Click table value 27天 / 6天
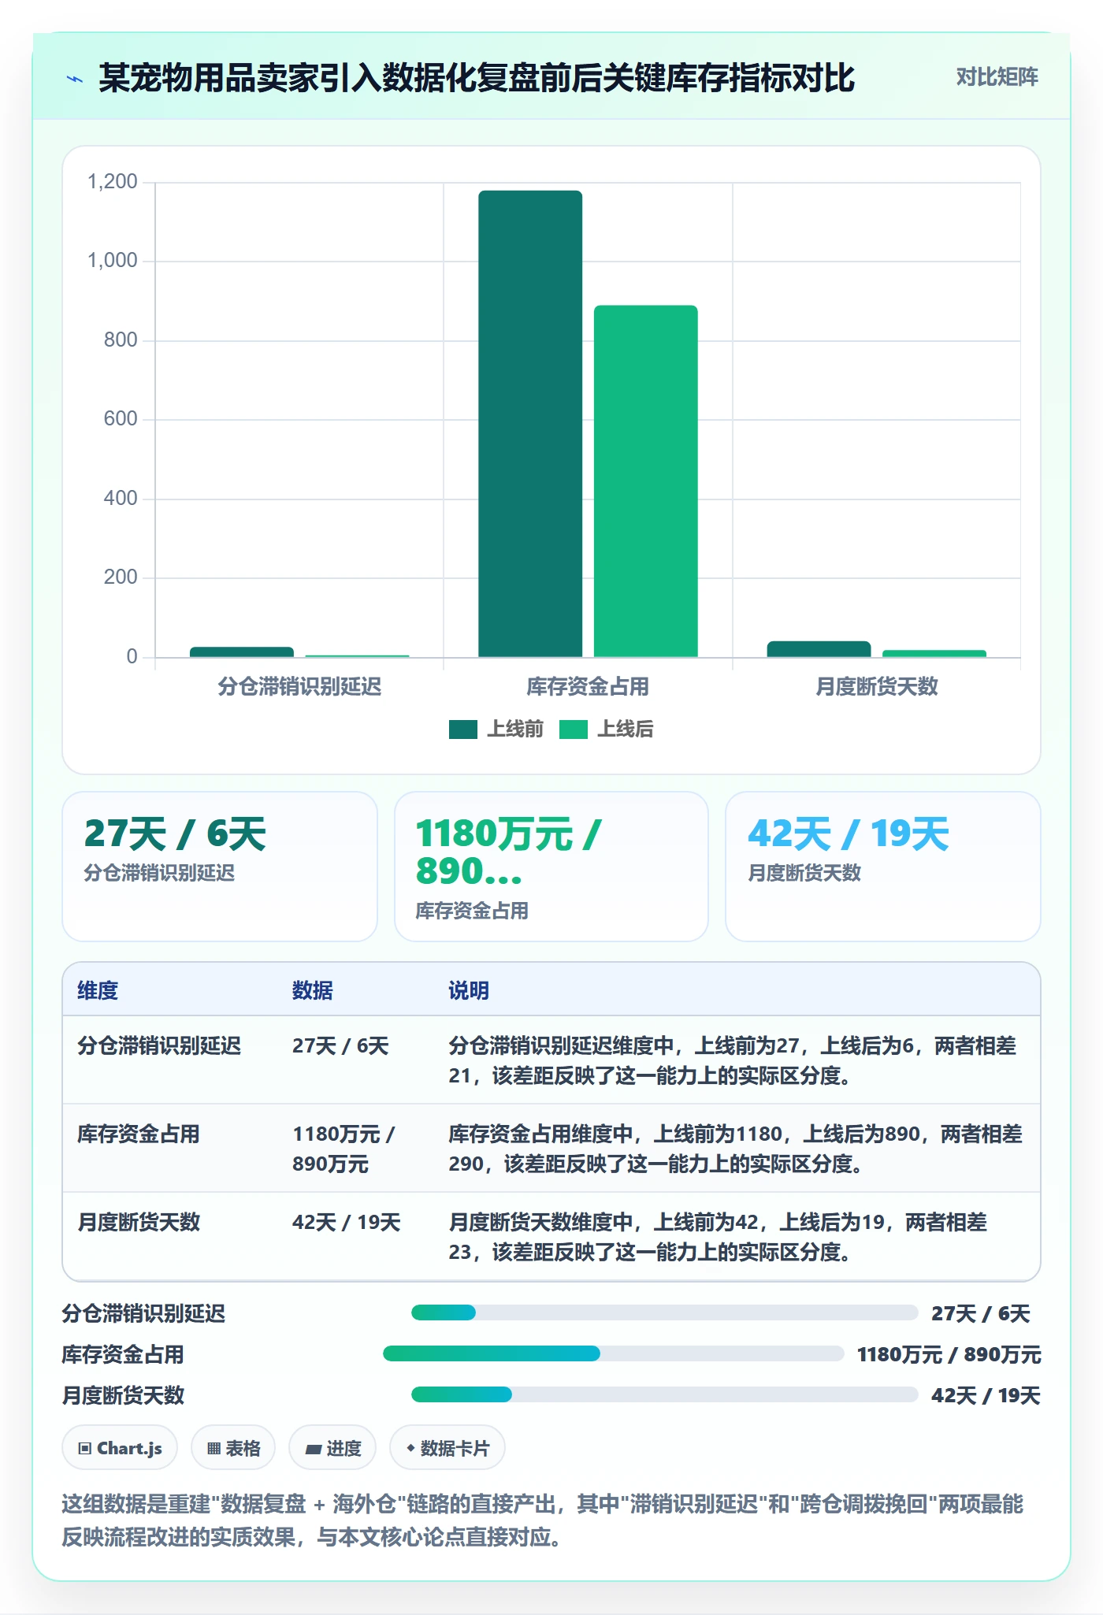 pos(340,1045)
